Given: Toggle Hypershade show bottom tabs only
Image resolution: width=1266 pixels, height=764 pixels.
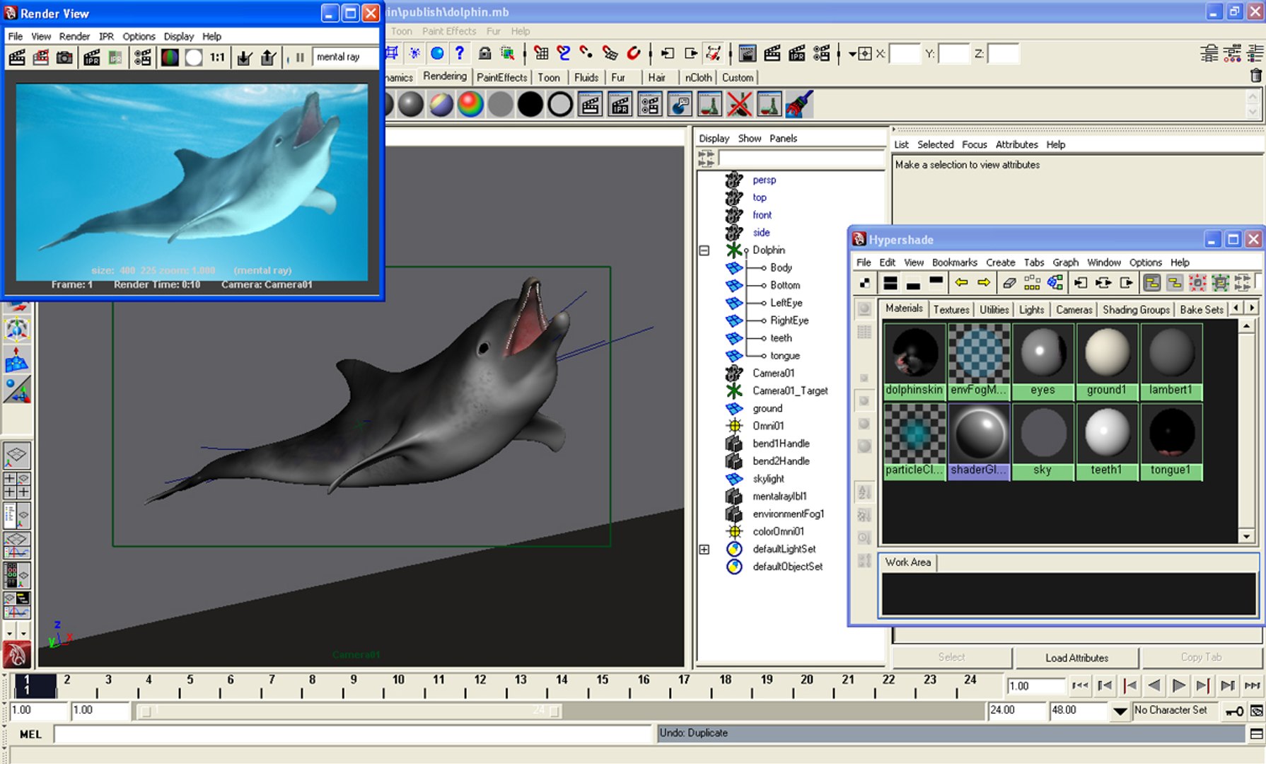Looking at the screenshot, I should point(913,283).
